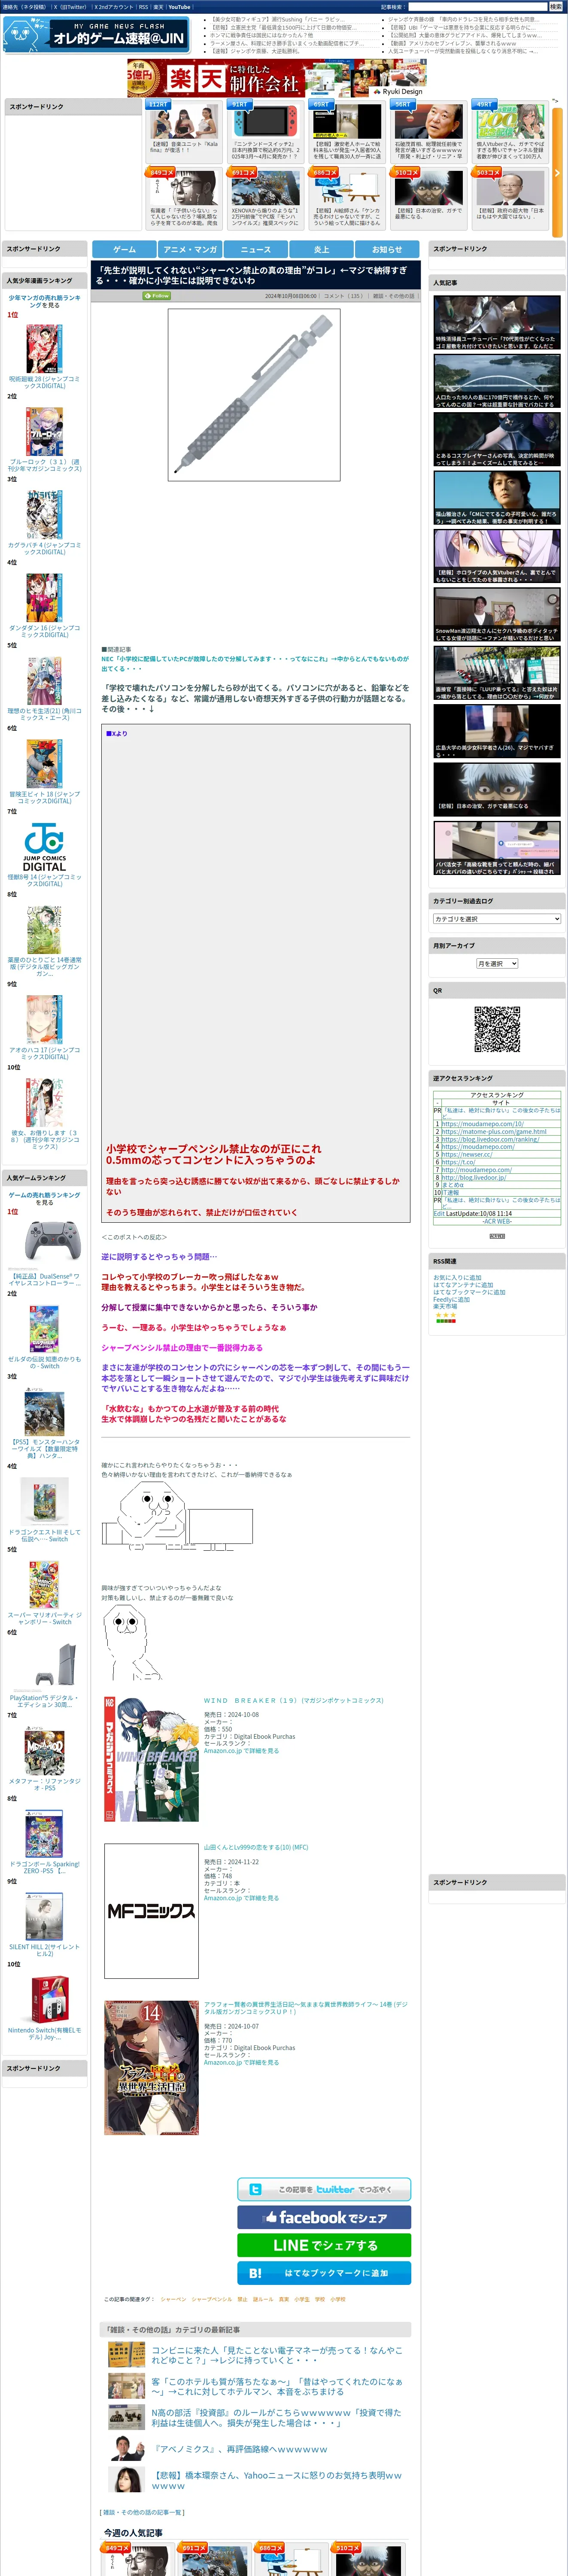This screenshot has height=2576, width=568.
Task: Open the ゲーム navigation tab
Action: click(x=124, y=249)
